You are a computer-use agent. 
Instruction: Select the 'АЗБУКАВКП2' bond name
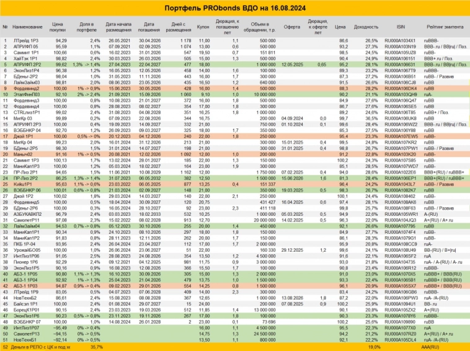point(27,215)
